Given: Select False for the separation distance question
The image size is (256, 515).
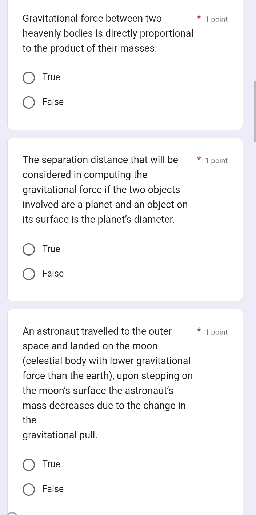Looking at the screenshot, I should click(x=29, y=274).
